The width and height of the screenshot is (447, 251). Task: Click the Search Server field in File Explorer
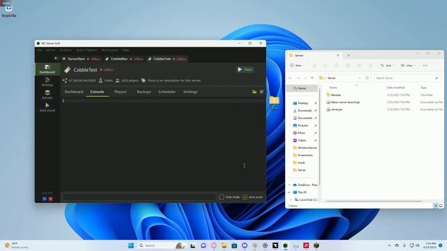coord(407,78)
